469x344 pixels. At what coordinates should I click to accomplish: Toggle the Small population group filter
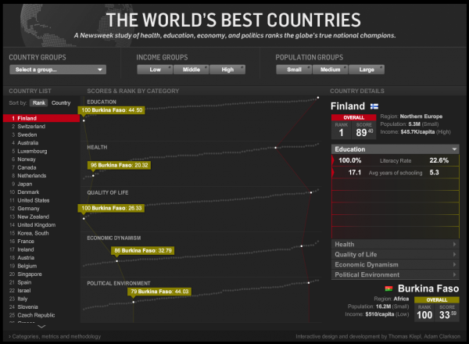(x=294, y=70)
